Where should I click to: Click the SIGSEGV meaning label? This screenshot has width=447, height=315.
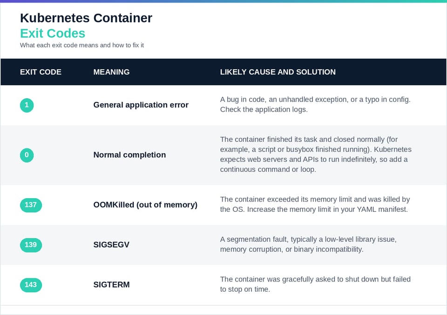[111, 245]
